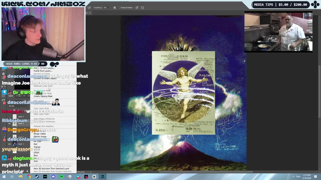Choose Release from Isolation
Viewport: 321px width, 180px height.
coord(43,126)
